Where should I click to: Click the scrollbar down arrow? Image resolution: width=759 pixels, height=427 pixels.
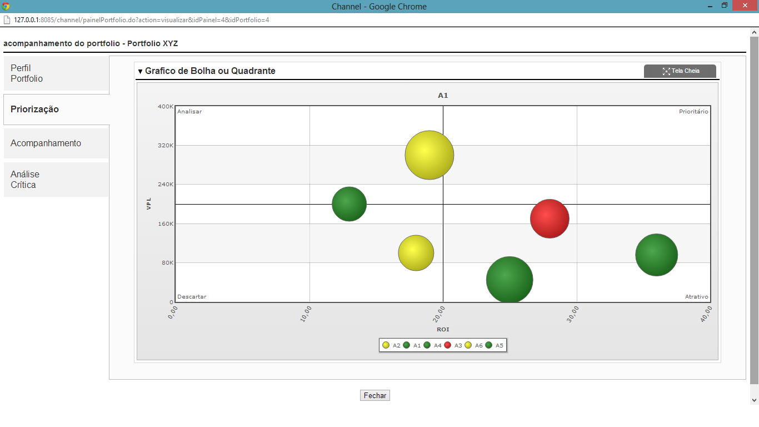754,400
